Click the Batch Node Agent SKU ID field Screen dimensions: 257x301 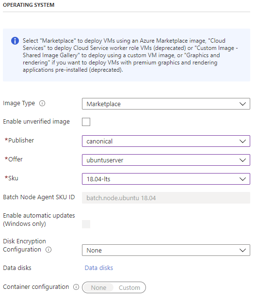point(166,198)
